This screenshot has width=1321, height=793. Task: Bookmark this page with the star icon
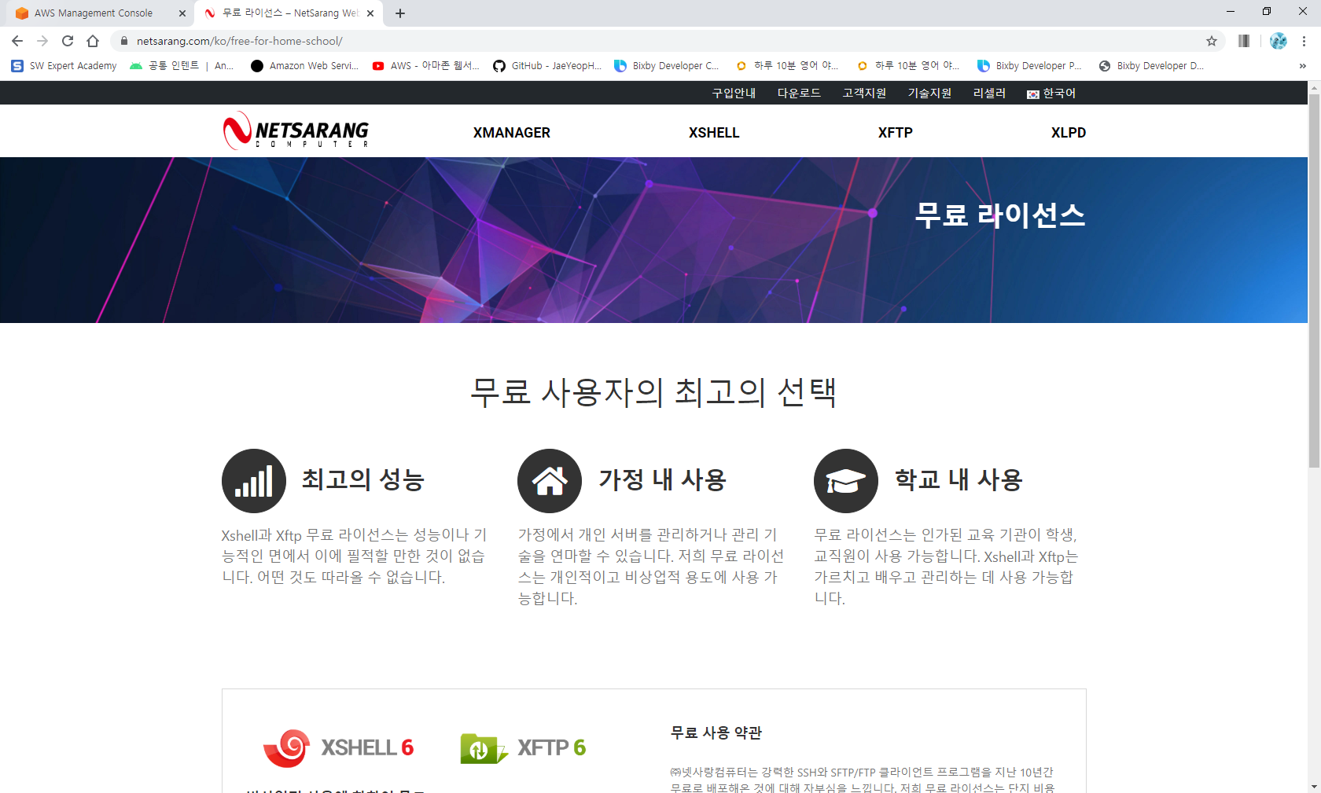(x=1212, y=41)
